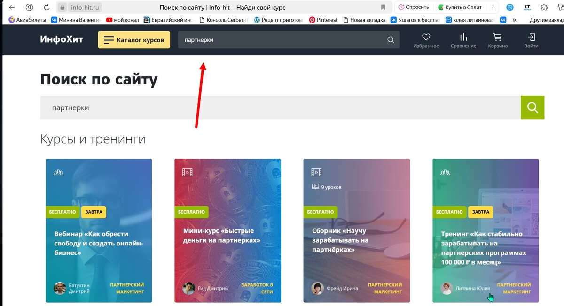Open the YouTube 'мой канал' bookmark

coord(122,20)
